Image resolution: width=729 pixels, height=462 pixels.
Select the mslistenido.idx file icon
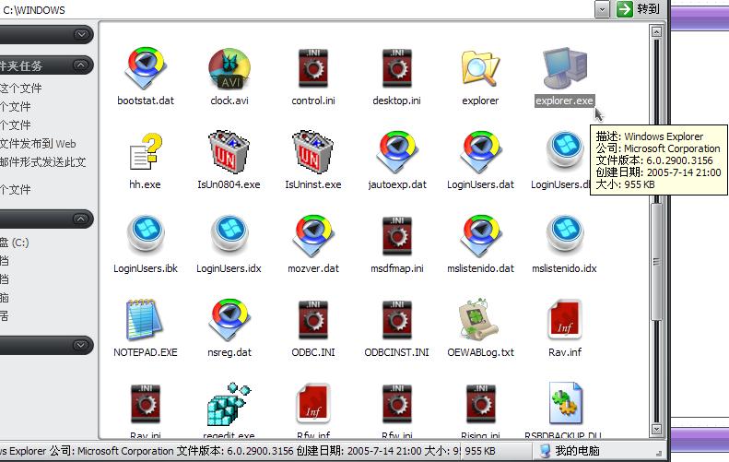[564, 234]
